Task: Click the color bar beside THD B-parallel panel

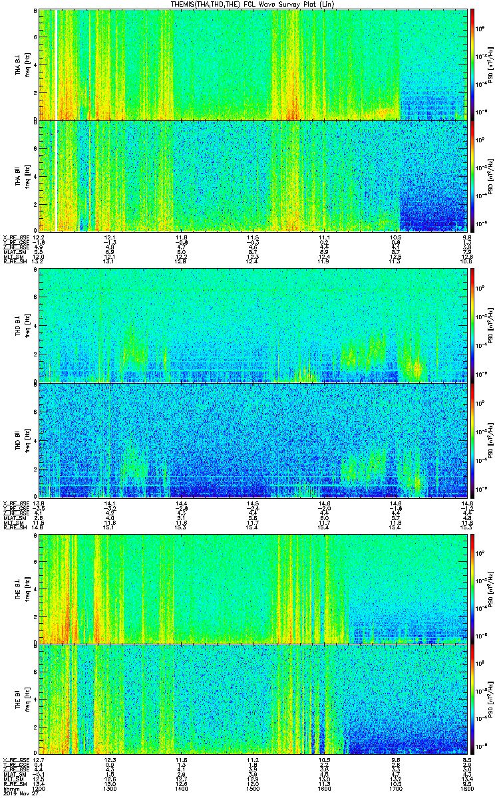Action: (473, 440)
